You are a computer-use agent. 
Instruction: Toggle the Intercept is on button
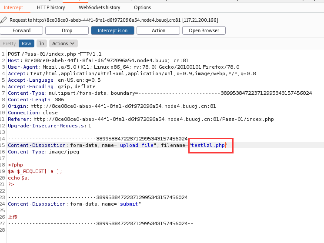tap(113, 30)
